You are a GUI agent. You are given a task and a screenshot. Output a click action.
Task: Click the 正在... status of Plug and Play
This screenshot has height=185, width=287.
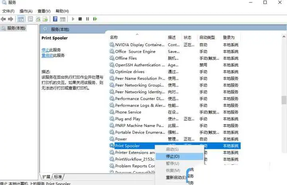(189, 119)
